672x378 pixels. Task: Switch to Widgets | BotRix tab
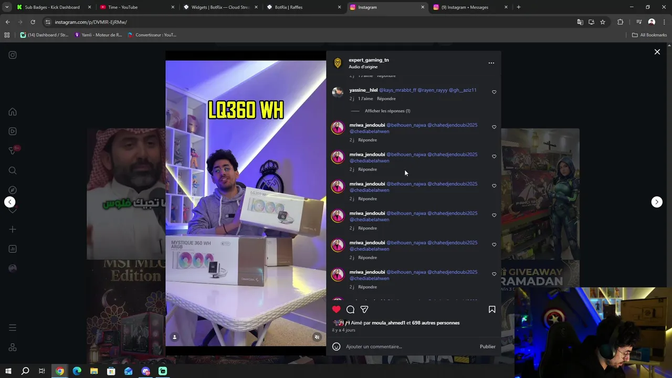point(219,7)
